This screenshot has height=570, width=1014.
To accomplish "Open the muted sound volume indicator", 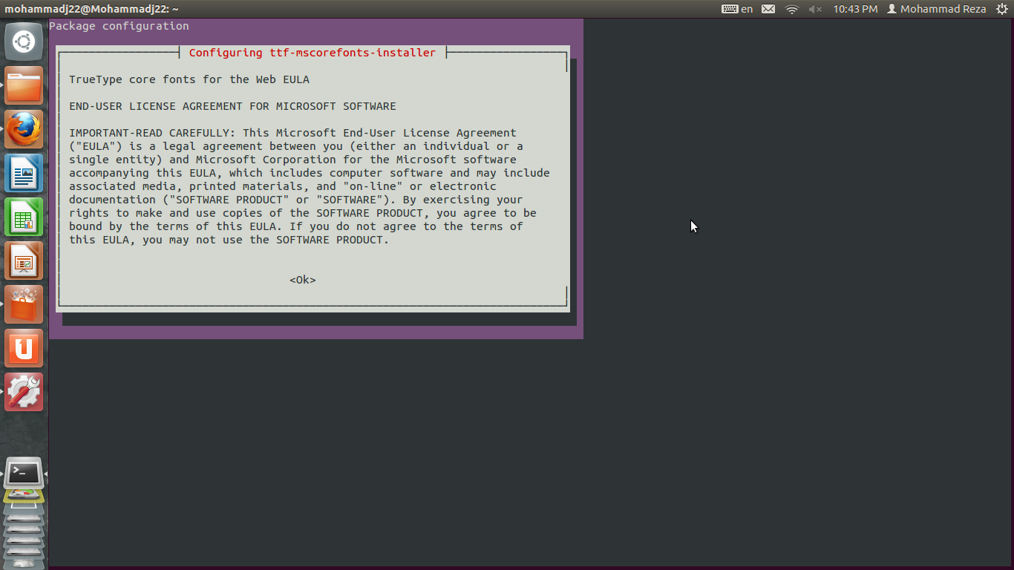I will 815,9.
